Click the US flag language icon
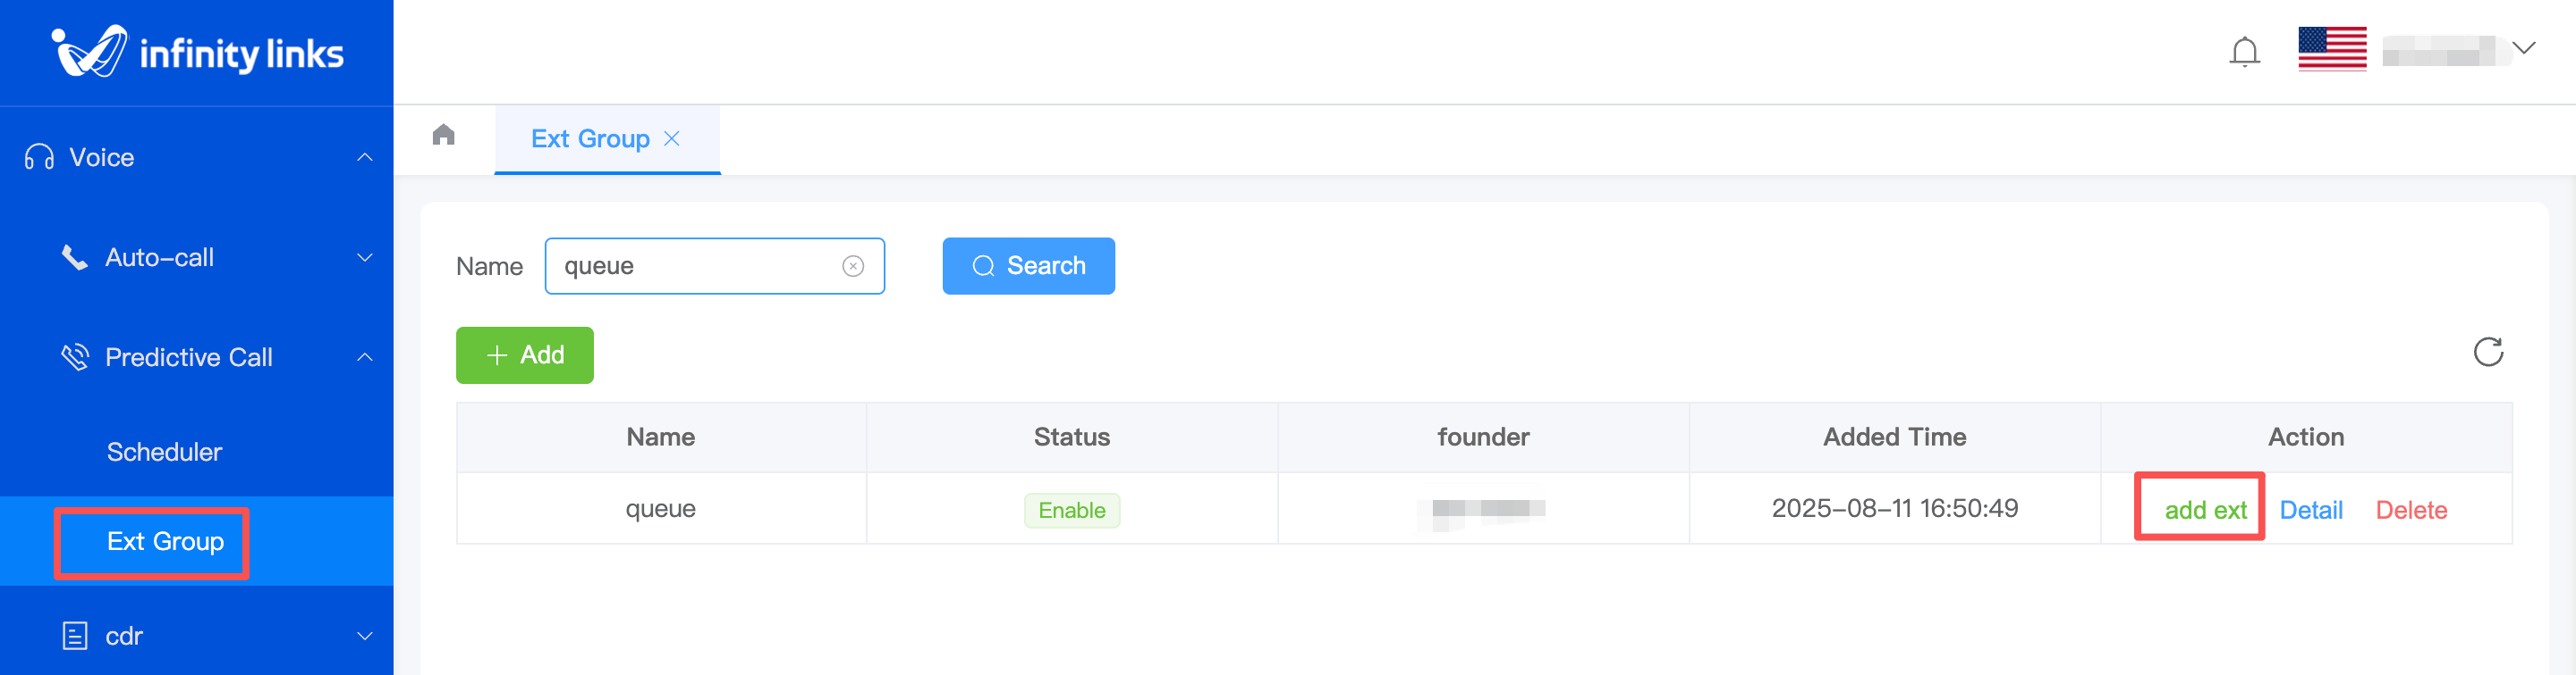Viewport: 2576px width, 675px height. 2331,49
